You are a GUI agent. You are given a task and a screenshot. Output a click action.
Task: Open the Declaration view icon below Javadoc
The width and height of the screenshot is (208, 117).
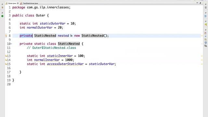206,39
